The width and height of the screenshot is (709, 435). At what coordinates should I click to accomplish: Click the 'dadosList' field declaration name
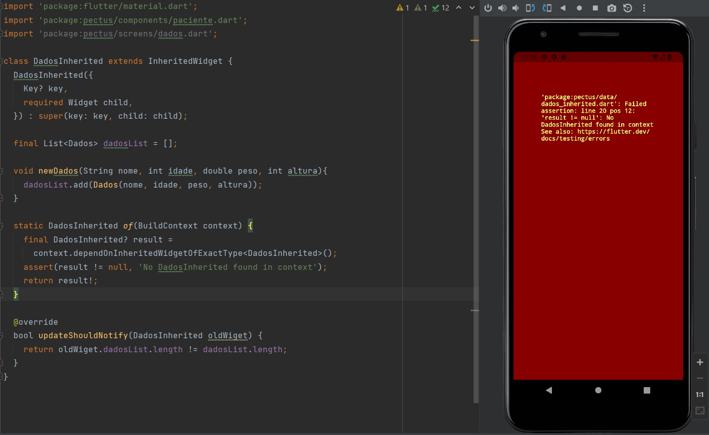click(126, 144)
